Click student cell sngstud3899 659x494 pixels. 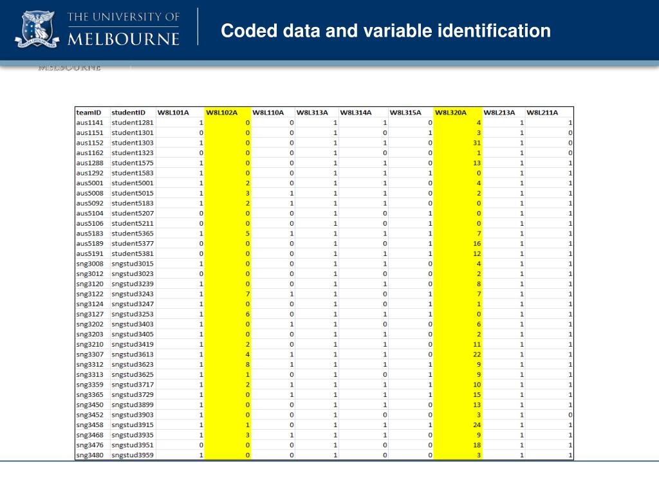click(133, 405)
